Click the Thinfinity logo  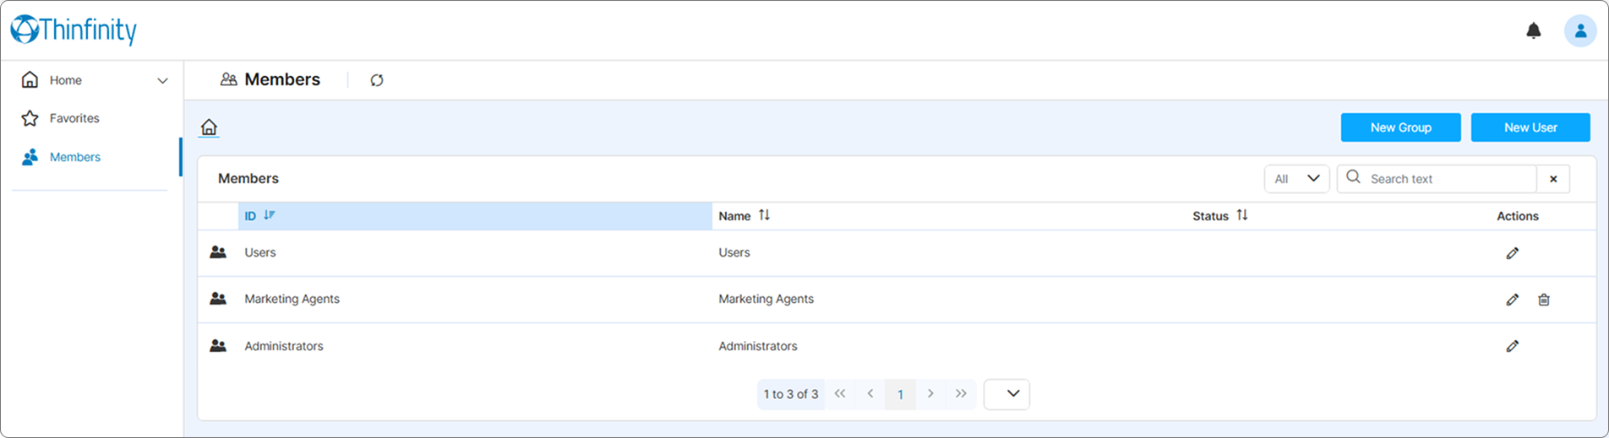[74, 30]
